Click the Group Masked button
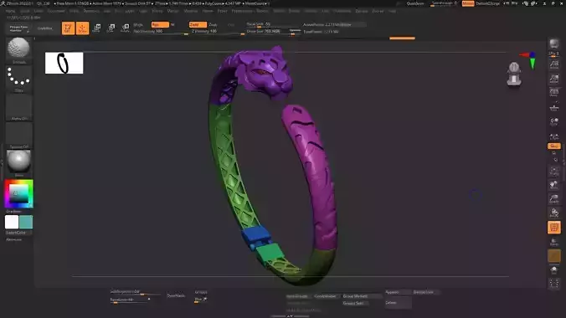 [362, 296]
